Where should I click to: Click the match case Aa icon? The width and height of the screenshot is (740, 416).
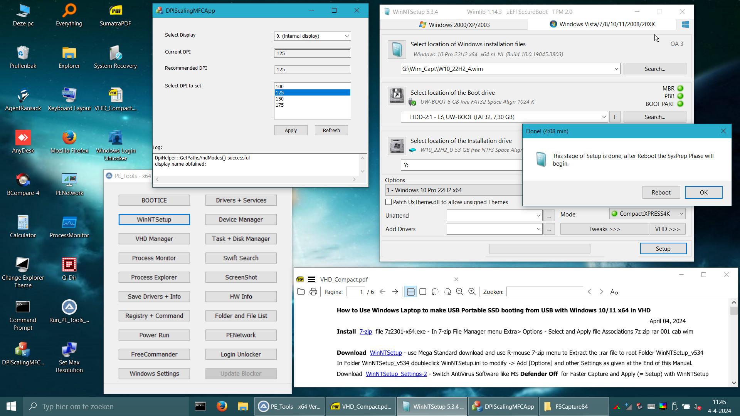614,292
